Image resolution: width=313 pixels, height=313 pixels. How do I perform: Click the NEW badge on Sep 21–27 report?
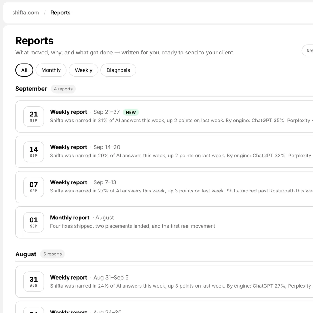tap(131, 112)
